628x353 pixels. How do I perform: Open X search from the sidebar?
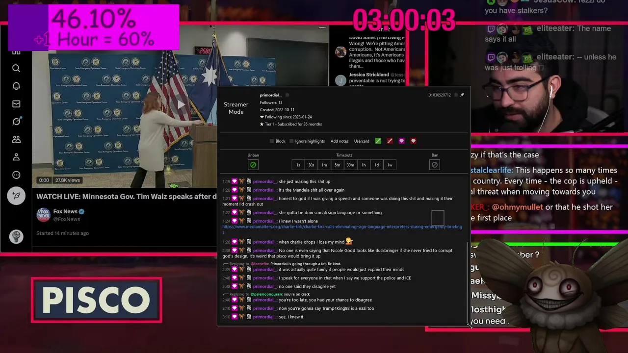16,68
